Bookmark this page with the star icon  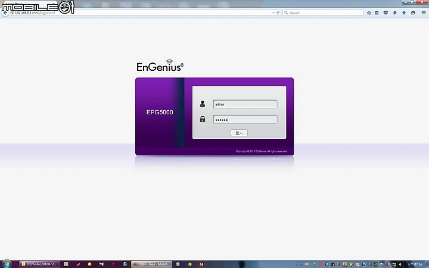pyautogui.click(x=369, y=13)
